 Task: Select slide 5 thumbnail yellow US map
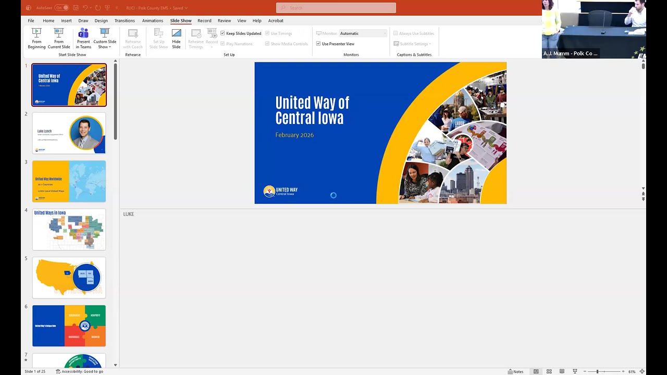click(69, 278)
